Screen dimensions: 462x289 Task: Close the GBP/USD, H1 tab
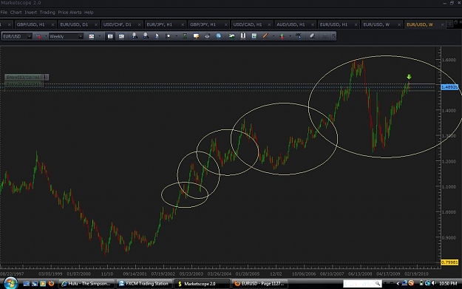click(x=52, y=24)
